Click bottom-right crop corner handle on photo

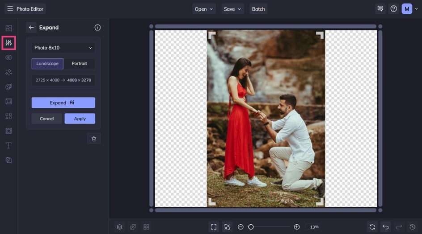pos(320,202)
